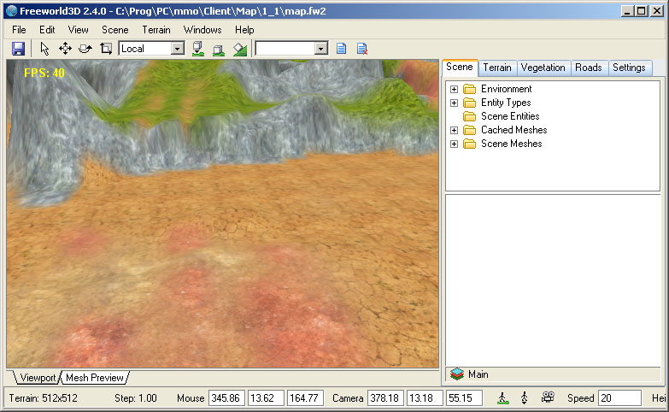Toggle the vertical arrows figure icon
The height and width of the screenshot is (412, 669).
[525, 398]
